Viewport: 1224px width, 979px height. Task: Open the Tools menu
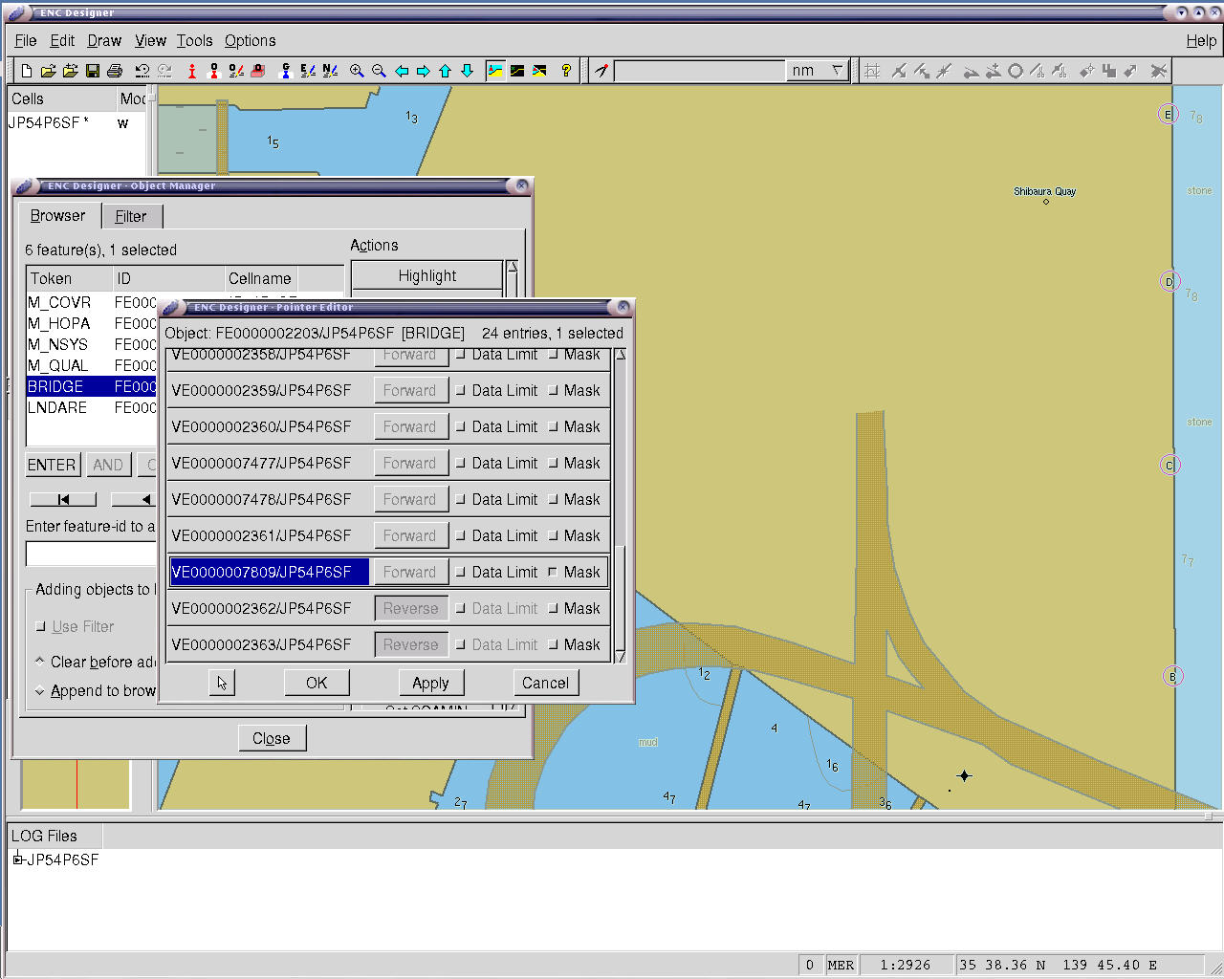(194, 40)
